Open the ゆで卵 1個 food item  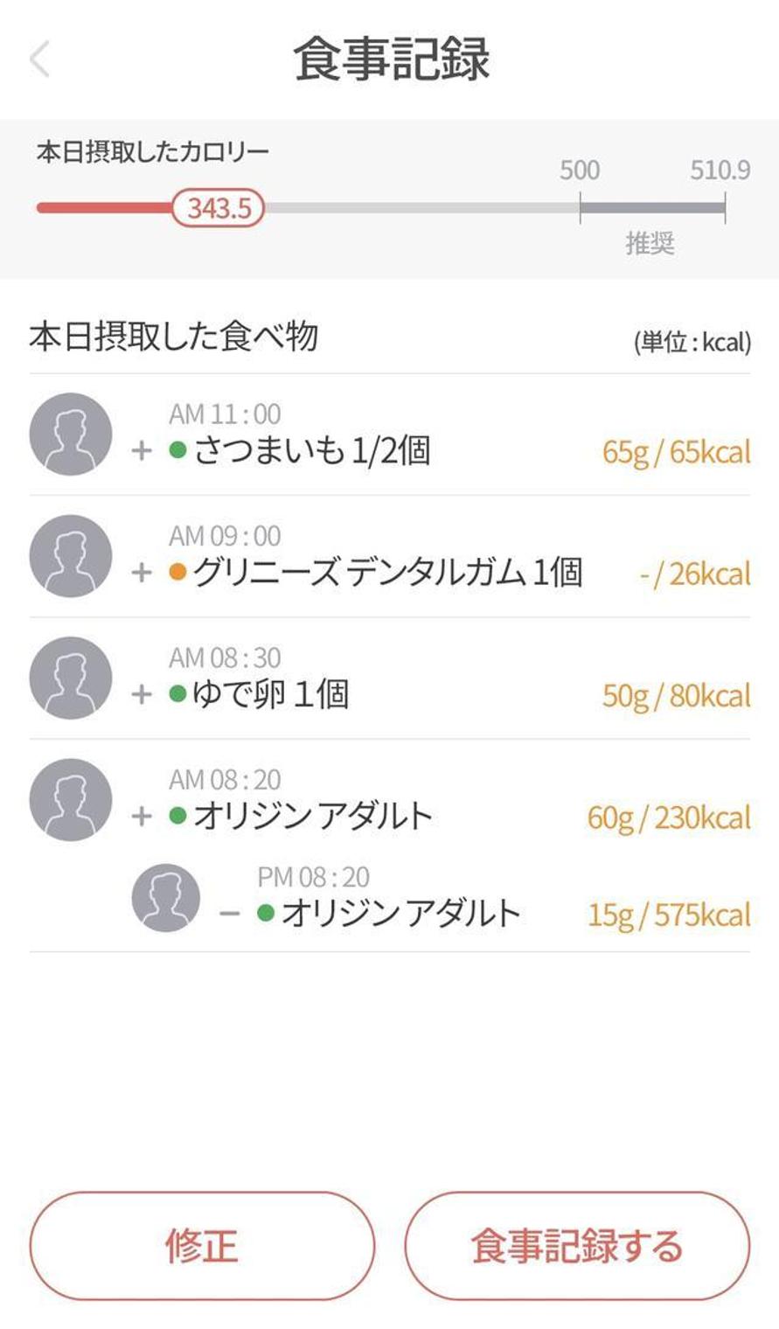[x=271, y=694]
